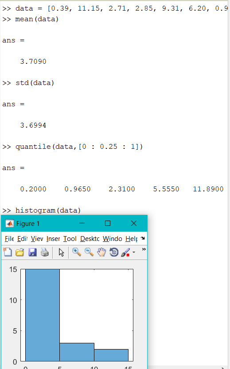This screenshot has height=369, width=230.
Task: Open the Window menu in Figure 1
Action: (x=112, y=239)
